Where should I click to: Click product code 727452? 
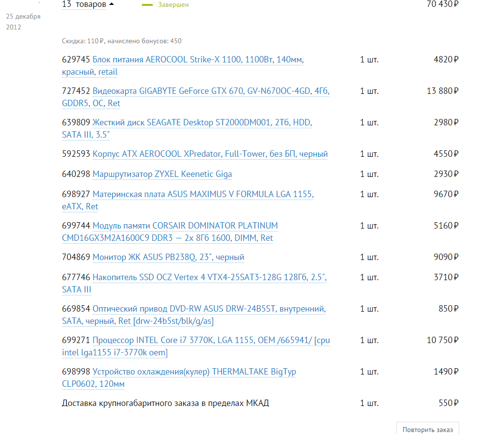(76, 91)
